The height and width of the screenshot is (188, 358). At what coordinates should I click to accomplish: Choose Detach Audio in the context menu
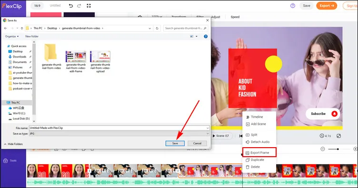tap(258, 142)
